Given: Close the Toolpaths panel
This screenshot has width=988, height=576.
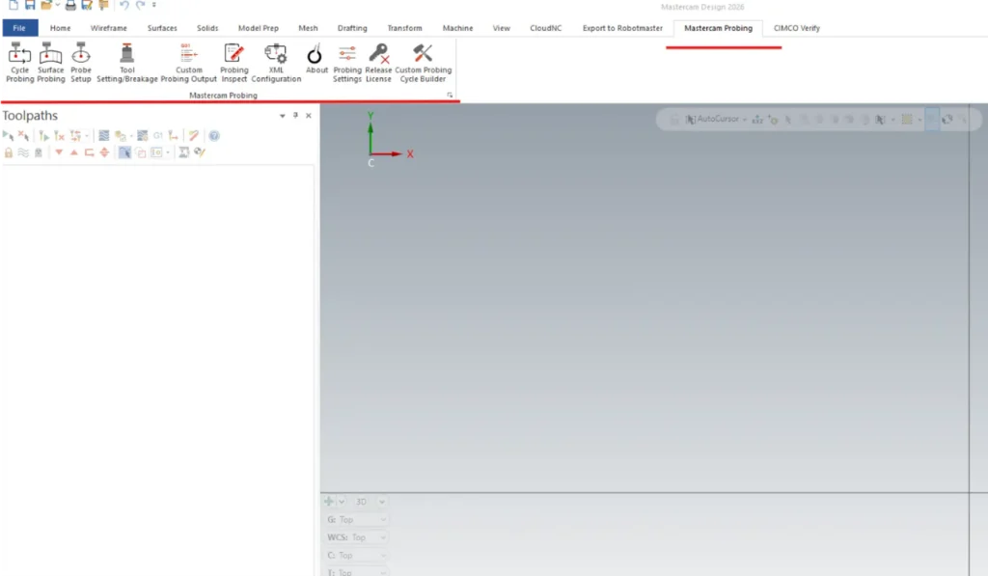Looking at the screenshot, I should (309, 116).
